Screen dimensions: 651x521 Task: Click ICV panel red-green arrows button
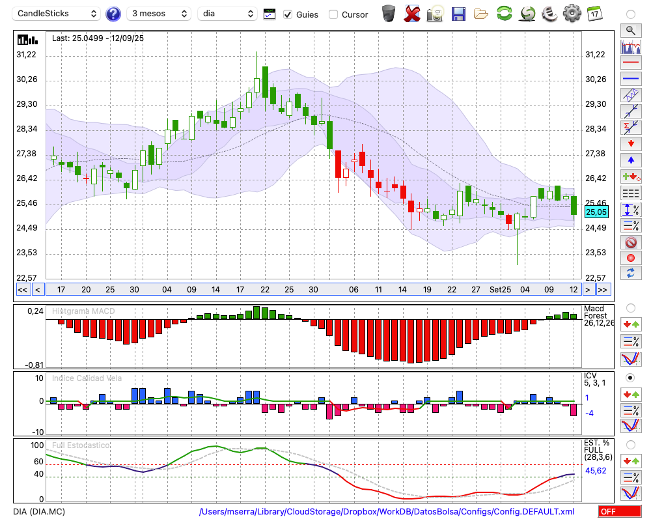(631, 394)
